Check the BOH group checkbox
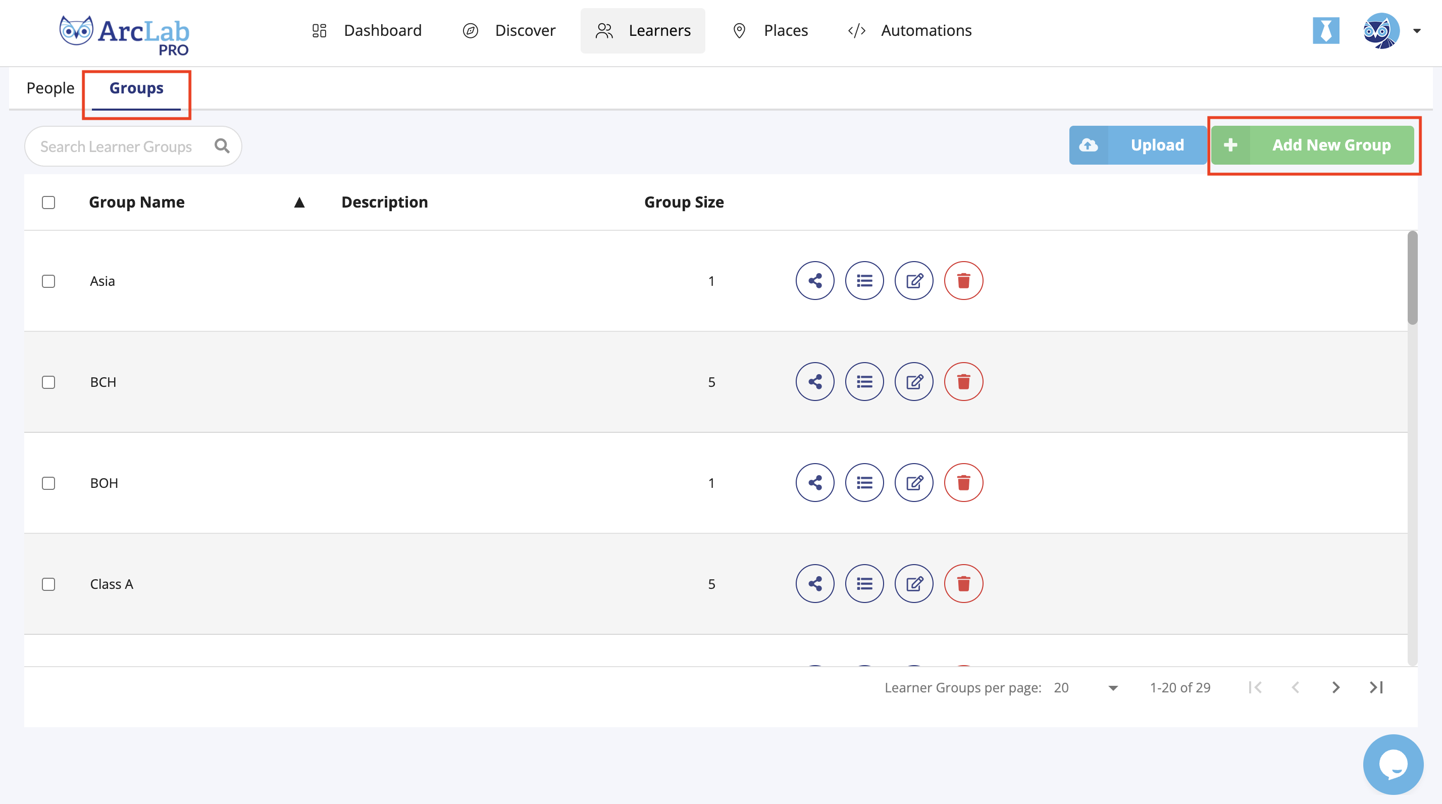The width and height of the screenshot is (1442, 804). [x=48, y=483]
